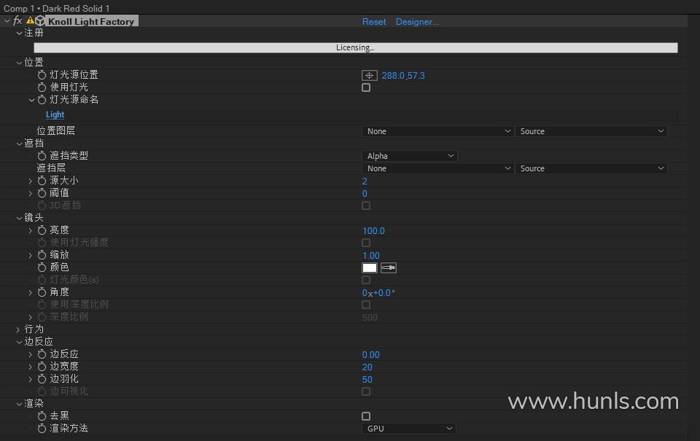Toggle stopwatch for 渲染方法
Viewport: 700px width, 441px height.
[x=42, y=429]
